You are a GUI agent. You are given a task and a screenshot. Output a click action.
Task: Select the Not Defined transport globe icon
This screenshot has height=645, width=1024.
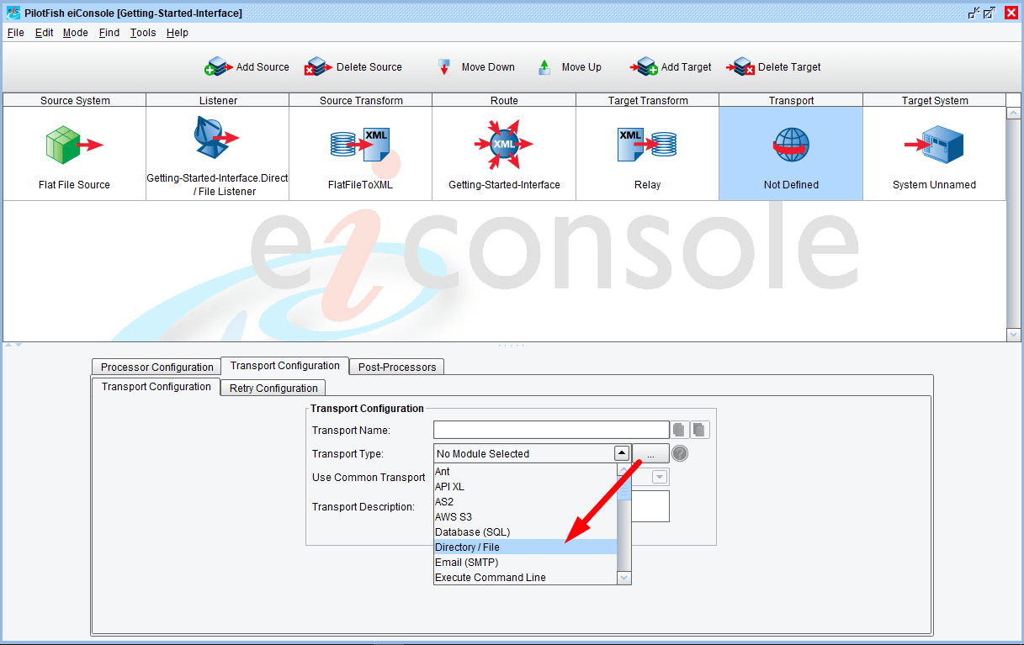791,145
